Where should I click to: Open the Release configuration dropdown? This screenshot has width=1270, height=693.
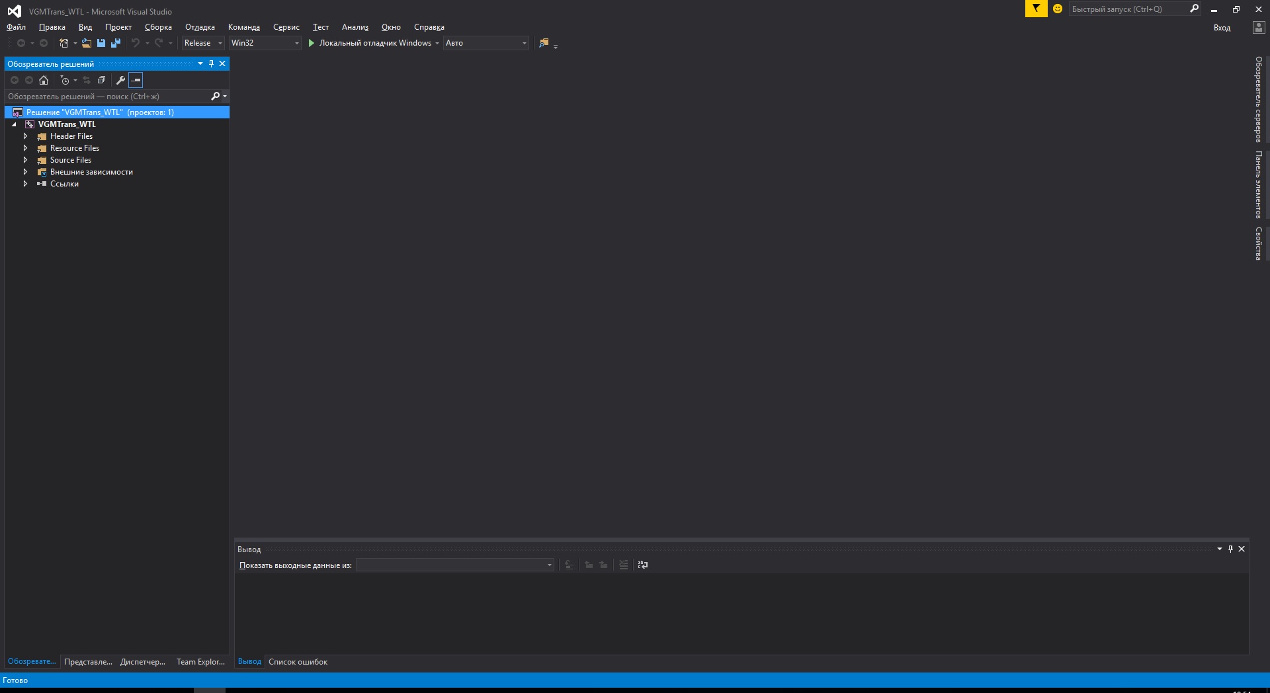(203, 43)
